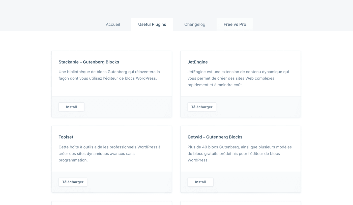Install the Getwid – Gutenberg Blocks plugin
Image resolution: width=353 pixels, height=205 pixels.
click(200, 182)
